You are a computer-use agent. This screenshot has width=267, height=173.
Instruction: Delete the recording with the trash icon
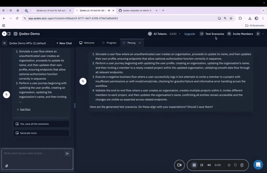pos(242,165)
